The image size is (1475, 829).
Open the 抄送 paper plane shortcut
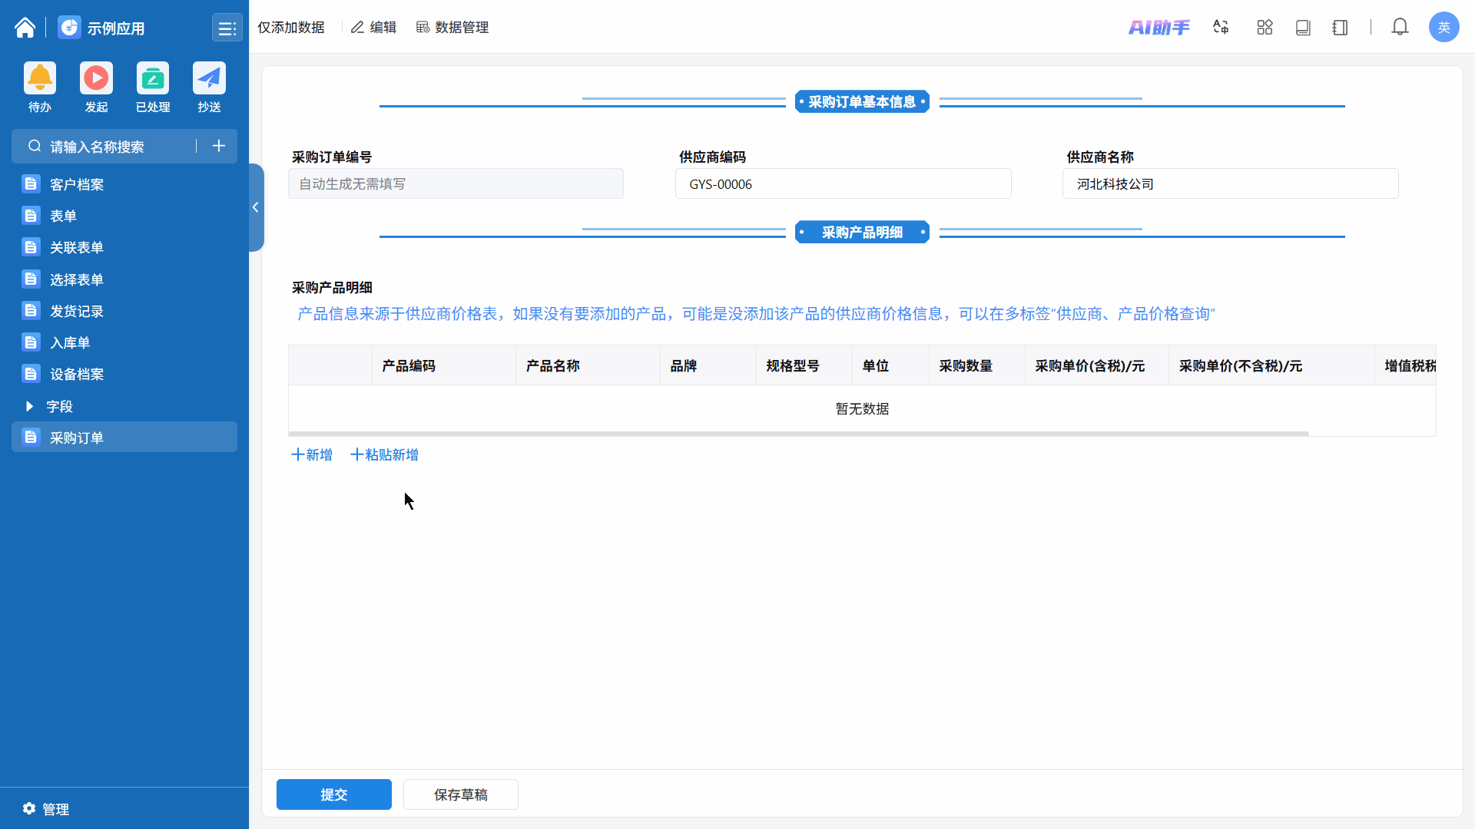(x=209, y=78)
